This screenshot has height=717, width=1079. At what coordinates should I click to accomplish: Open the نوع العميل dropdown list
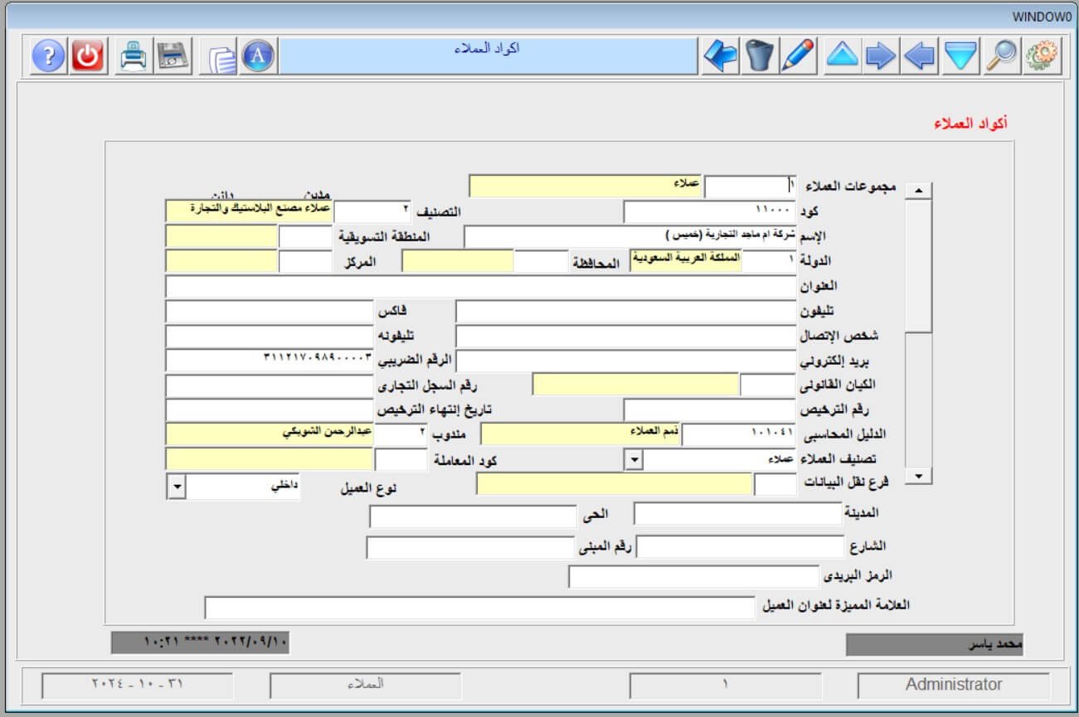(x=176, y=487)
